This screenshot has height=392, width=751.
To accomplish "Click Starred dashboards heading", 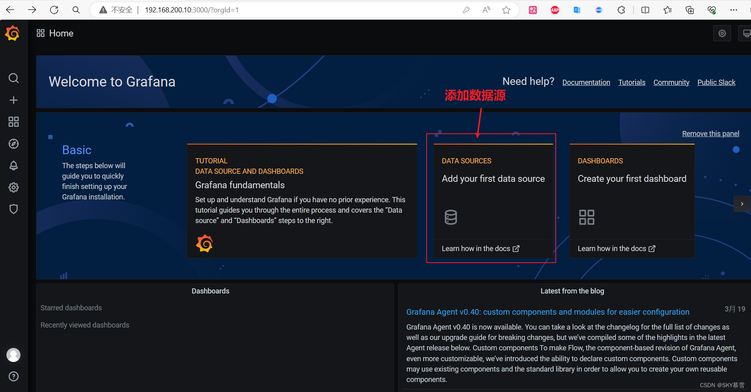I will (x=71, y=308).
